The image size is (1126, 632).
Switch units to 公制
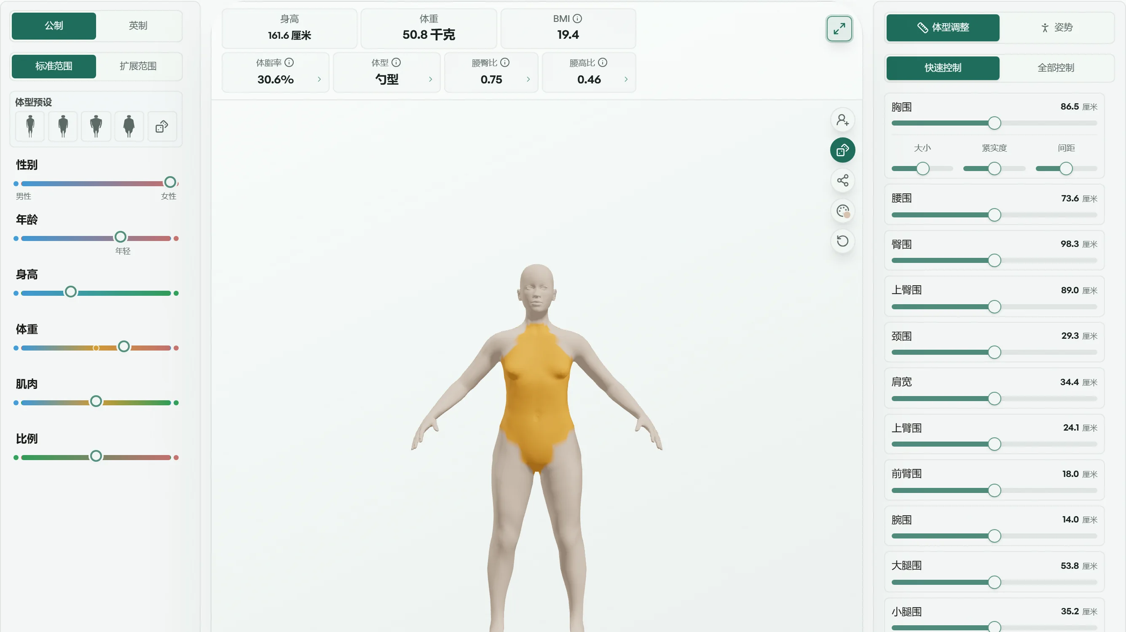tap(54, 26)
